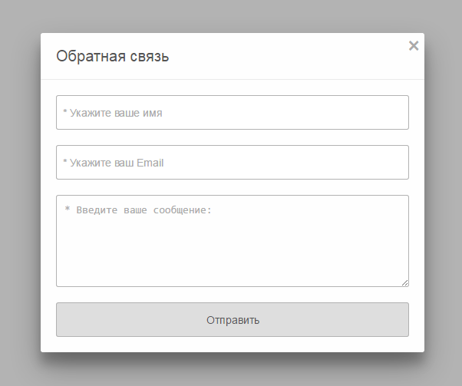This screenshot has height=386, width=462.
Task: Select the 'Укажите ваш Email' field
Action: coord(232,163)
